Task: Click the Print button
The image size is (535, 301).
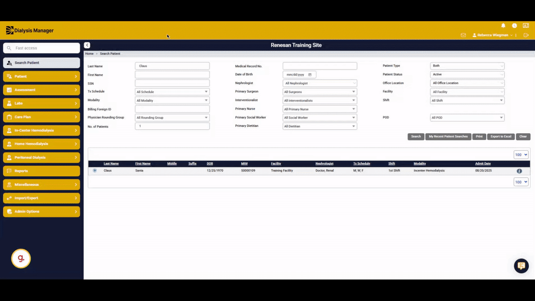Action: pyautogui.click(x=479, y=136)
